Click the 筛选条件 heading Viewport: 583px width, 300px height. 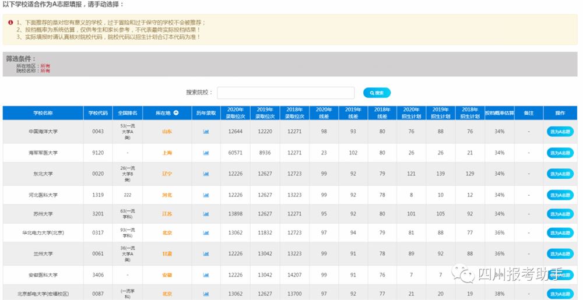point(21,59)
